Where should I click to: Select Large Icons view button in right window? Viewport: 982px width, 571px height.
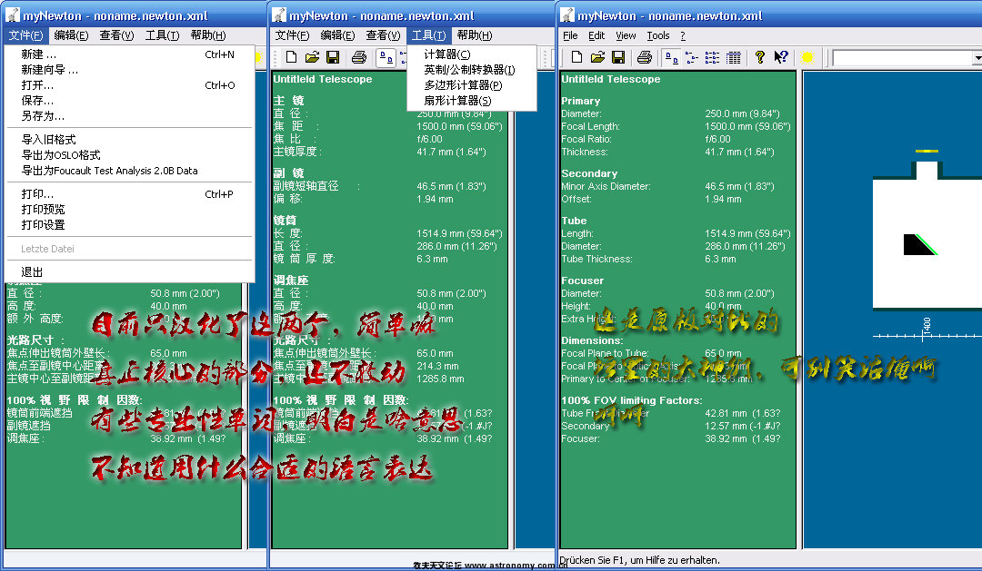pyautogui.click(x=671, y=57)
